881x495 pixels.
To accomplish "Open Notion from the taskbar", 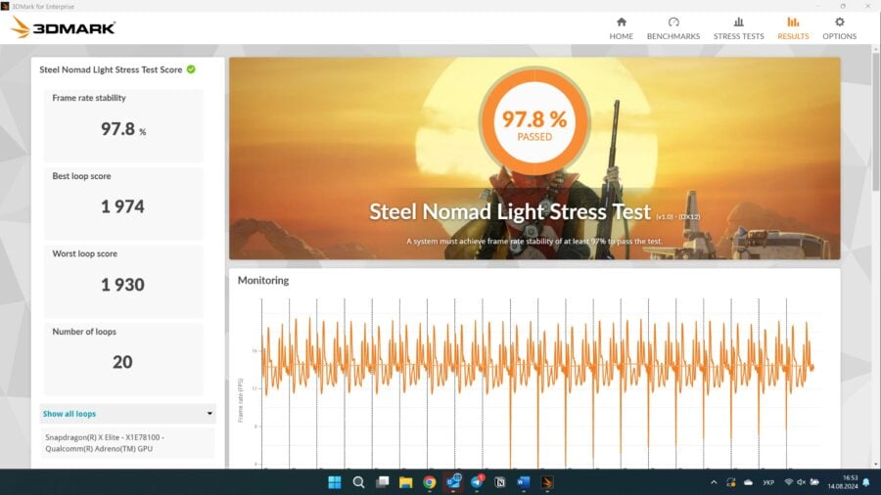I will [500, 482].
